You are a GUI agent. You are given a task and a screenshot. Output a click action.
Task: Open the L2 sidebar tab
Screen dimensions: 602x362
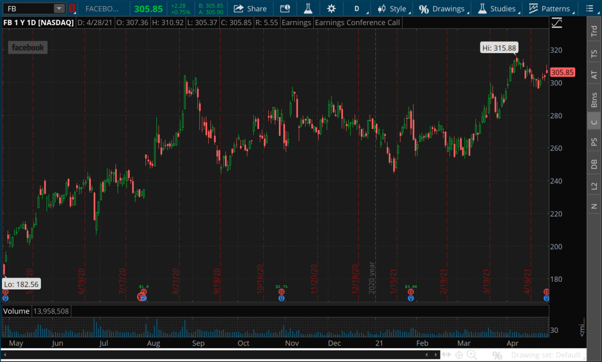594,186
